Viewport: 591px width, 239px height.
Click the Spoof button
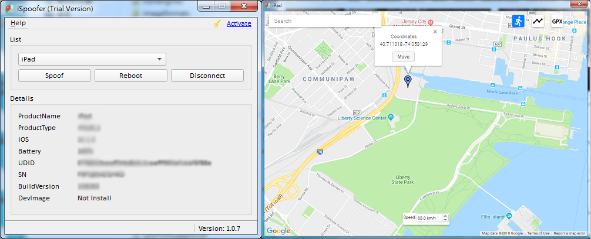click(54, 76)
